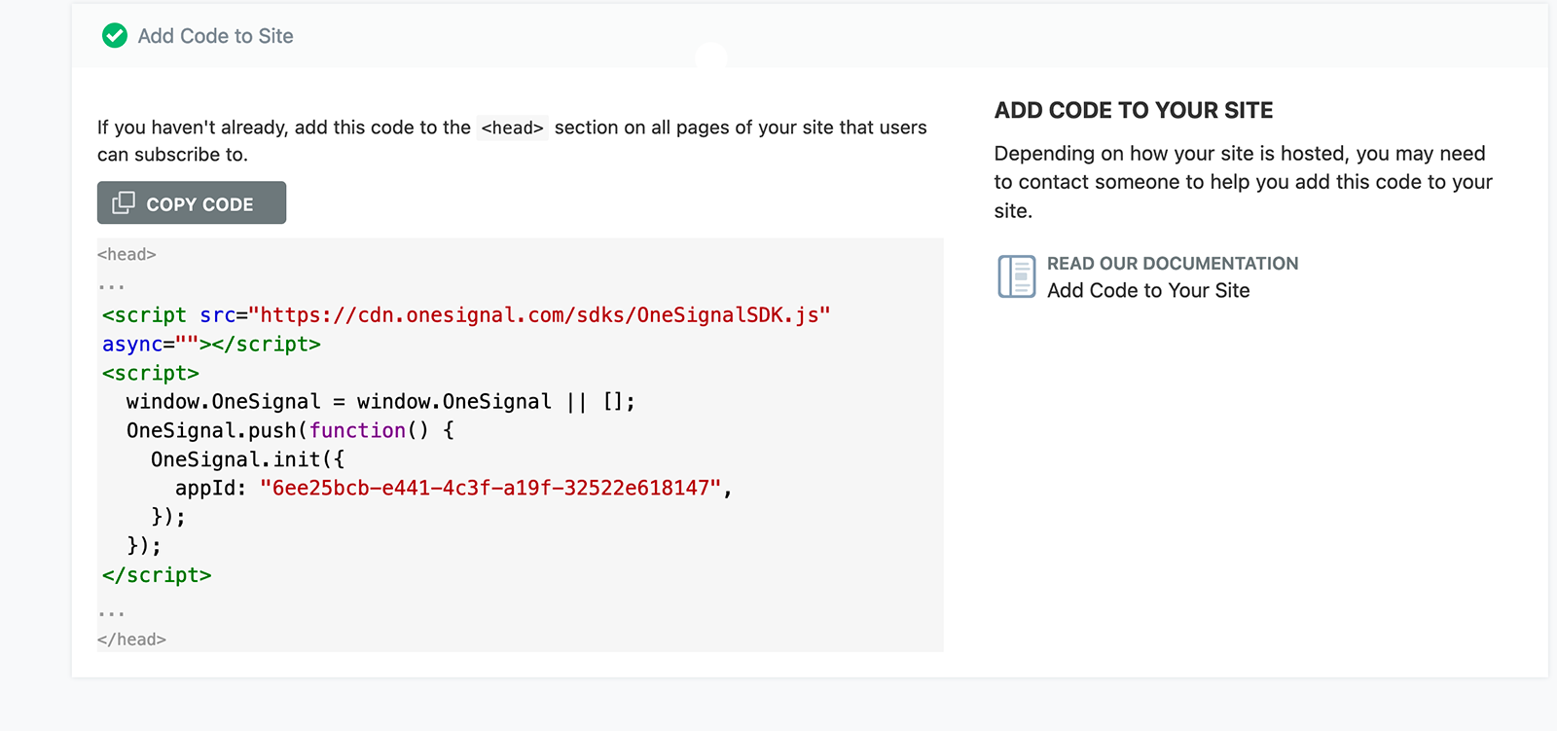Click the documentation book icon
This screenshot has height=731, width=1557.
1017,276
